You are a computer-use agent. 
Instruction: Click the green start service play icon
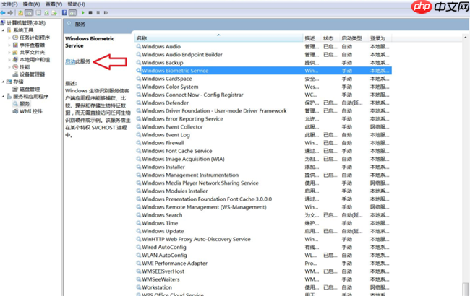tap(83, 12)
